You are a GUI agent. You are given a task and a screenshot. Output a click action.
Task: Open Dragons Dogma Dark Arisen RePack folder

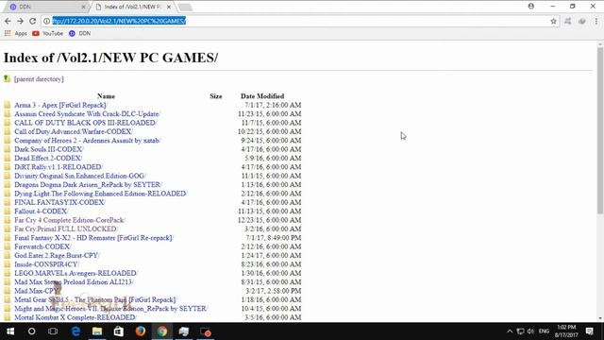tap(88, 185)
